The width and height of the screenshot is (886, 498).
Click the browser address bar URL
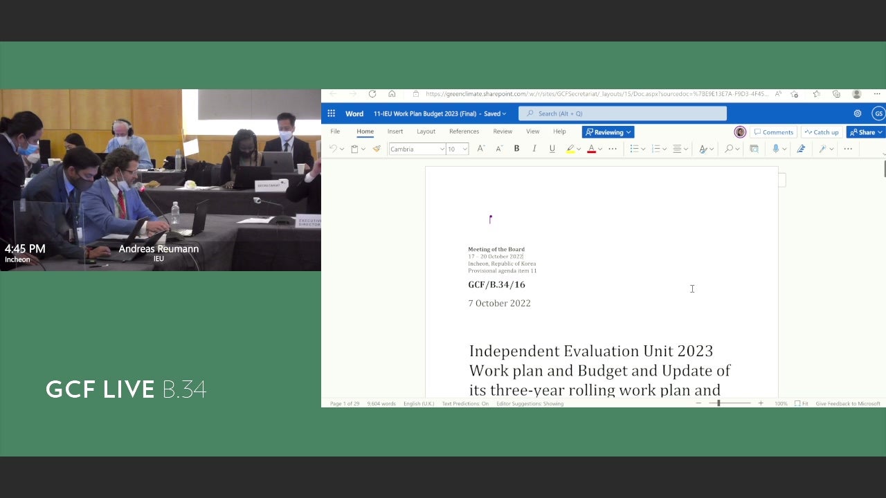[596, 94]
